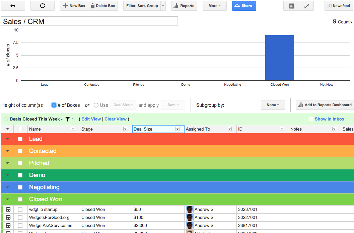Select the Use field radio
The image size is (354, 233).
point(96,105)
